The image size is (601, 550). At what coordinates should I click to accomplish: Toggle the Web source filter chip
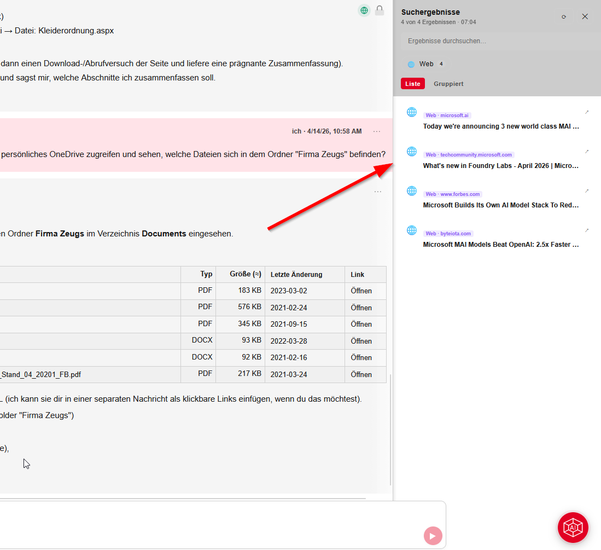tap(426, 64)
